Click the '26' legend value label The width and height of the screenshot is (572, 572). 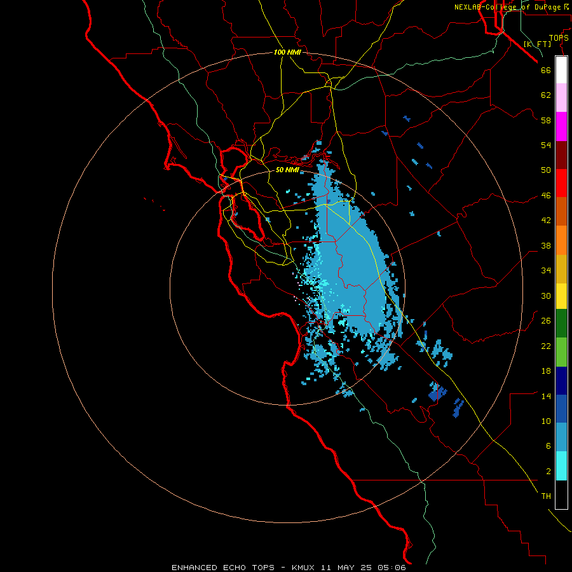click(x=546, y=321)
